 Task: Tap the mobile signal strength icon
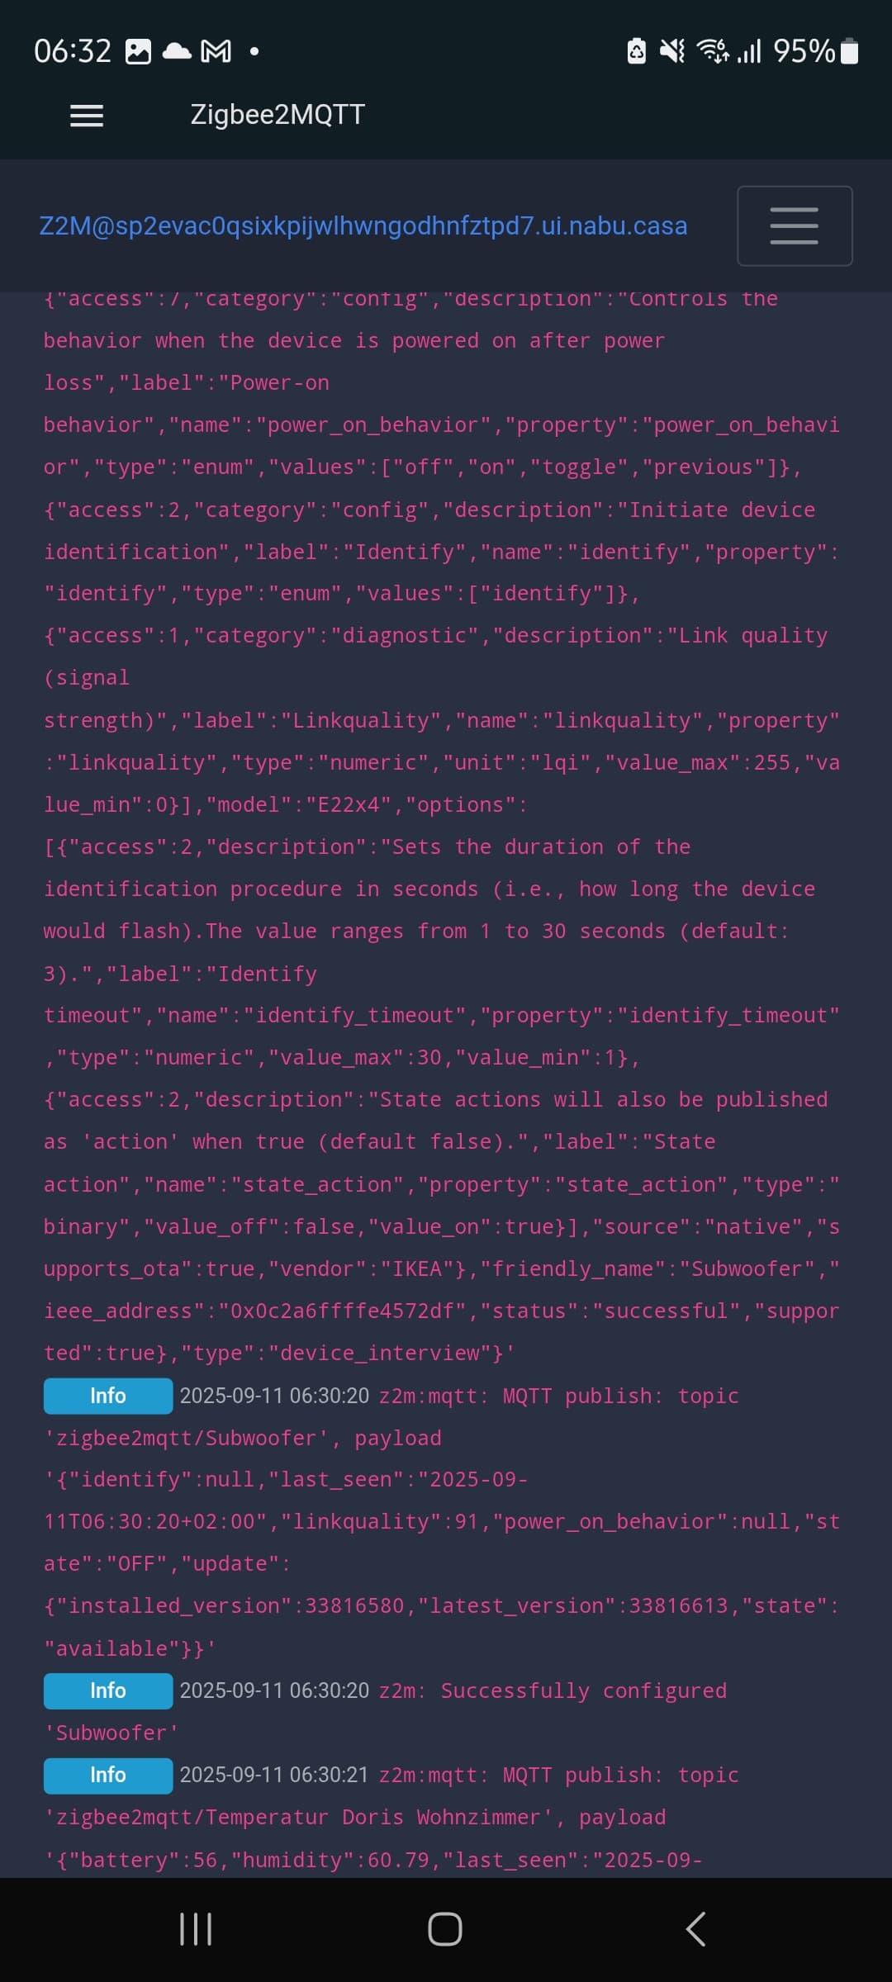pyautogui.click(x=749, y=52)
